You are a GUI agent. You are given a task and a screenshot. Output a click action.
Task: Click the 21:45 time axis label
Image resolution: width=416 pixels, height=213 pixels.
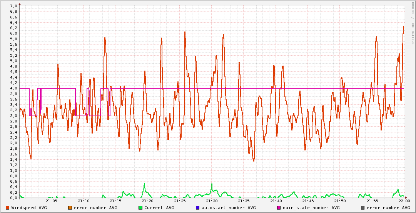(308, 201)
